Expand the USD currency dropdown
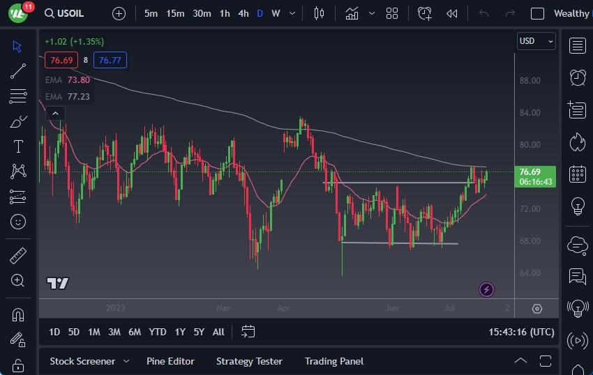The height and width of the screenshot is (375, 593). [x=536, y=41]
